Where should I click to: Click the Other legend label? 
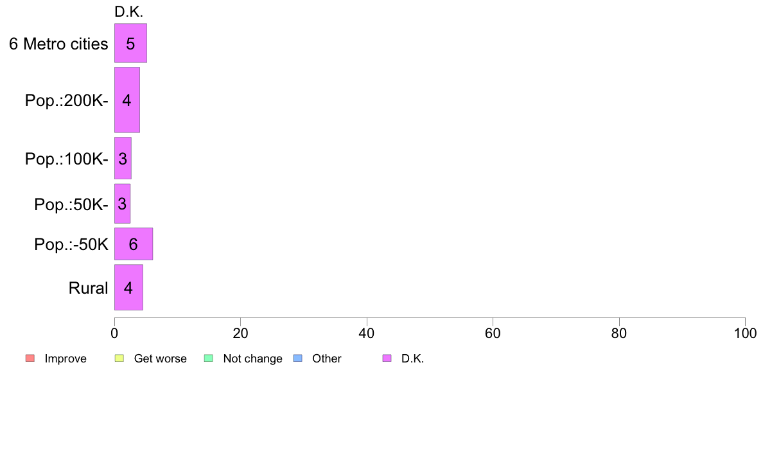coord(326,359)
